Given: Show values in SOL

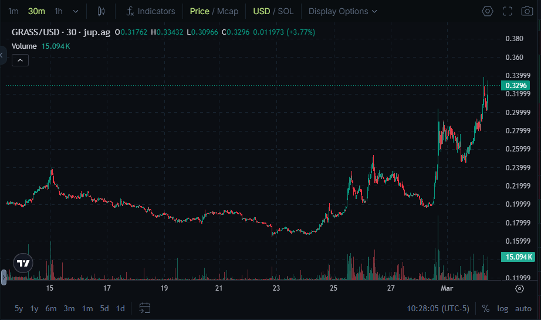Looking at the screenshot, I should click(286, 11).
